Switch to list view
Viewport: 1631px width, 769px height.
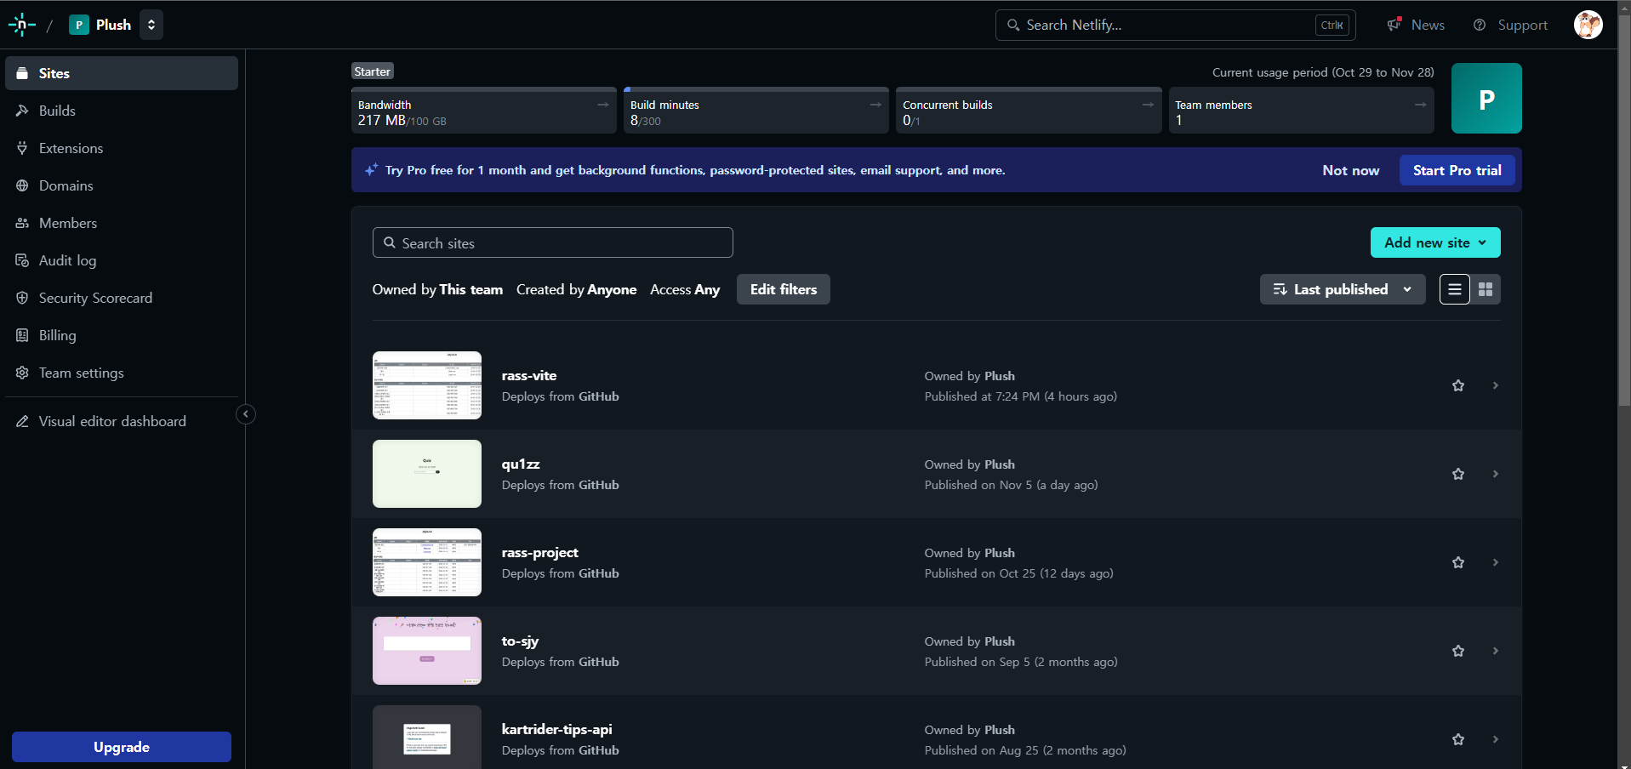1455,289
